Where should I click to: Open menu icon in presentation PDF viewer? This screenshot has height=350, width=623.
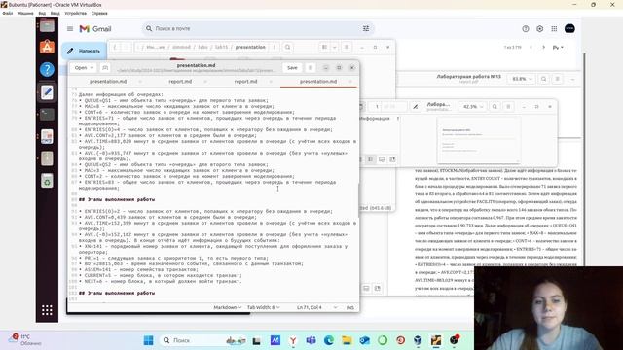click(508, 106)
